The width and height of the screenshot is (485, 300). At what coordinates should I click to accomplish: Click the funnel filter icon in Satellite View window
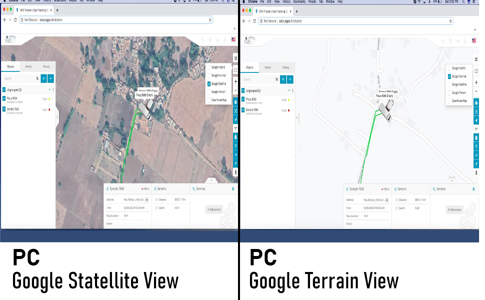pyautogui.click(x=235, y=128)
